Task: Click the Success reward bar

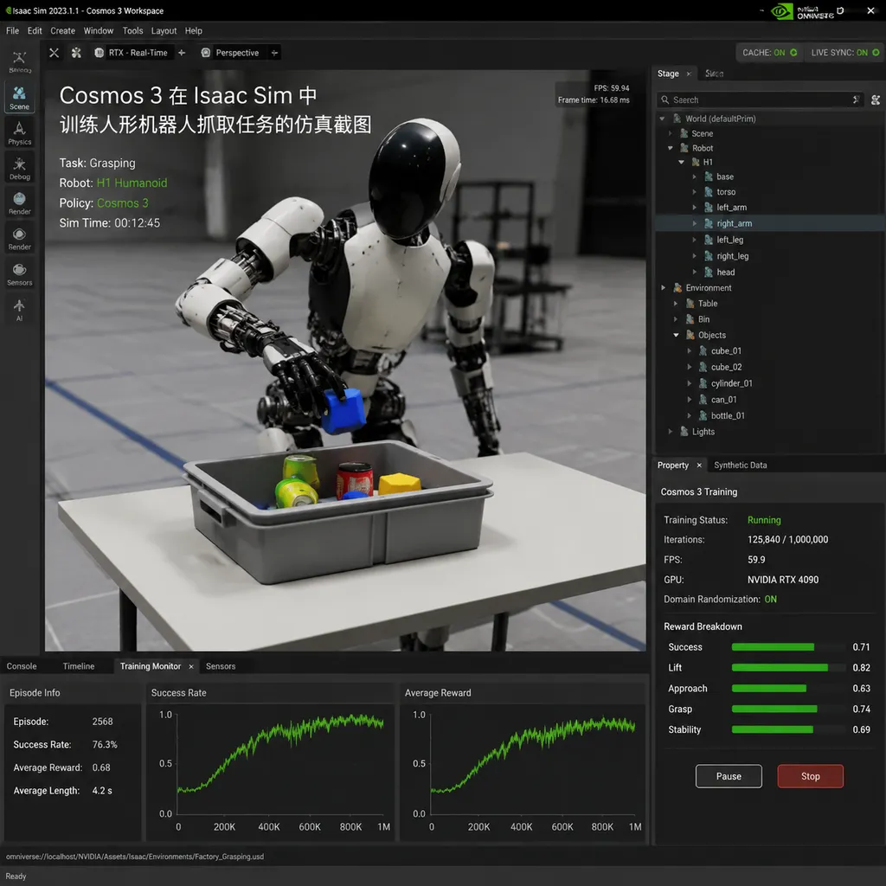Action: [x=773, y=647]
